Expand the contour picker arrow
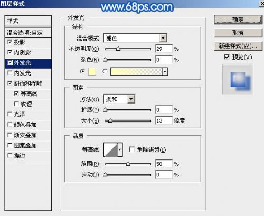The height and width of the screenshot is (216, 264). pyautogui.click(x=120, y=149)
